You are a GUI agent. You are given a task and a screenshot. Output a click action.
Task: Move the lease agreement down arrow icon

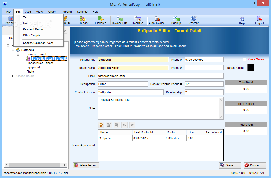(132, 125)
